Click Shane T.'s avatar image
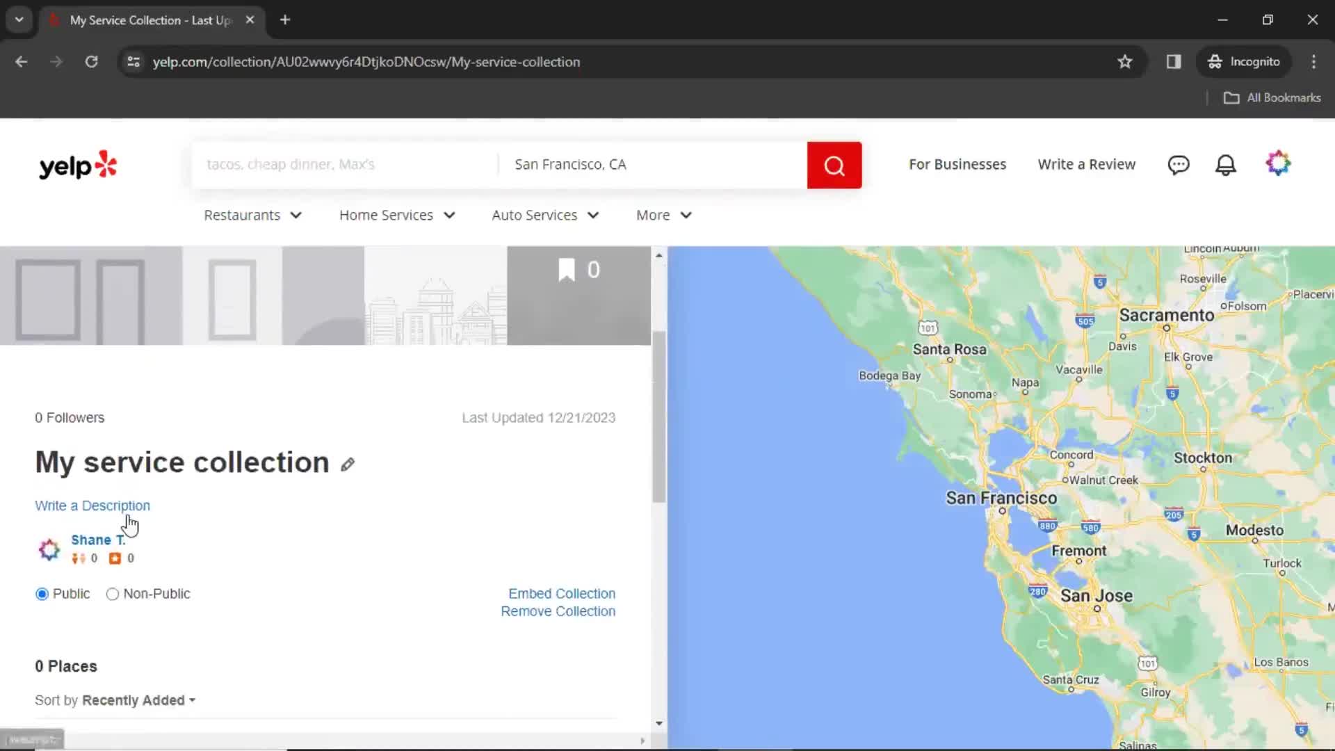The width and height of the screenshot is (1335, 751). pyautogui.click(x=49, y=549)
